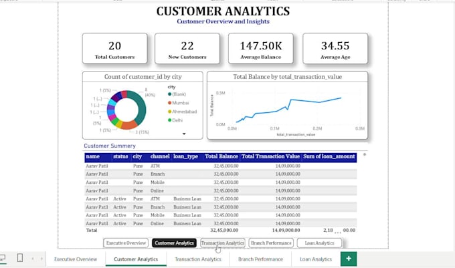
Task: Click the Count of customer_id by city title
Action: [143, 77]
